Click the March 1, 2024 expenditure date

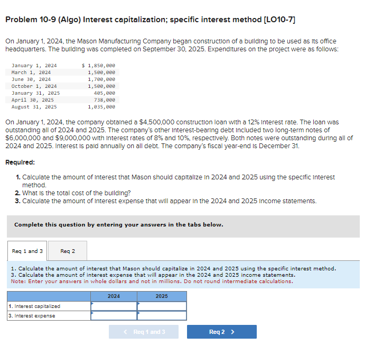point(31,72)
